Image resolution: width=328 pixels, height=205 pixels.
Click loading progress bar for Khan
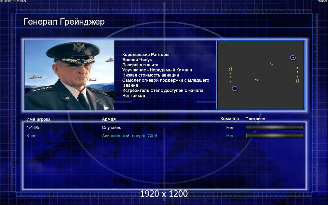coord(274,136)
